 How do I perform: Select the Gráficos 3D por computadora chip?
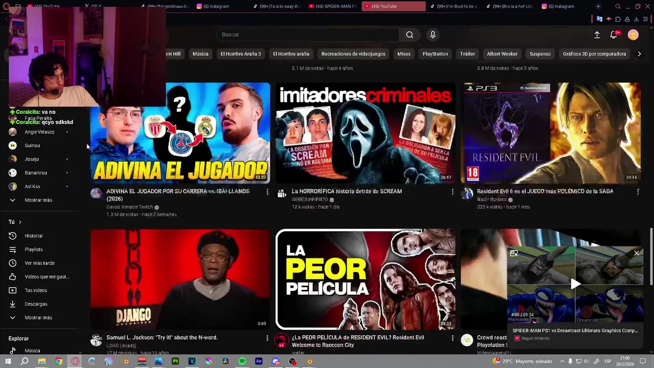pos(594,54)
